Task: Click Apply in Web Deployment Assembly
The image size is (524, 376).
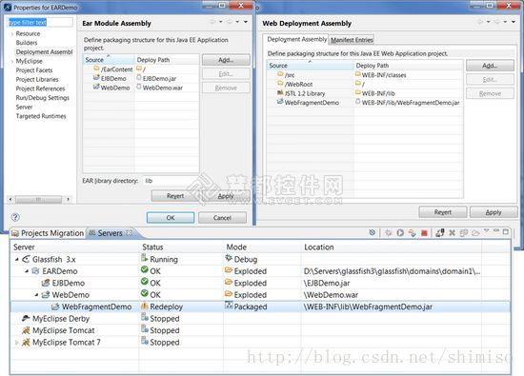Action: coord(494,212)
